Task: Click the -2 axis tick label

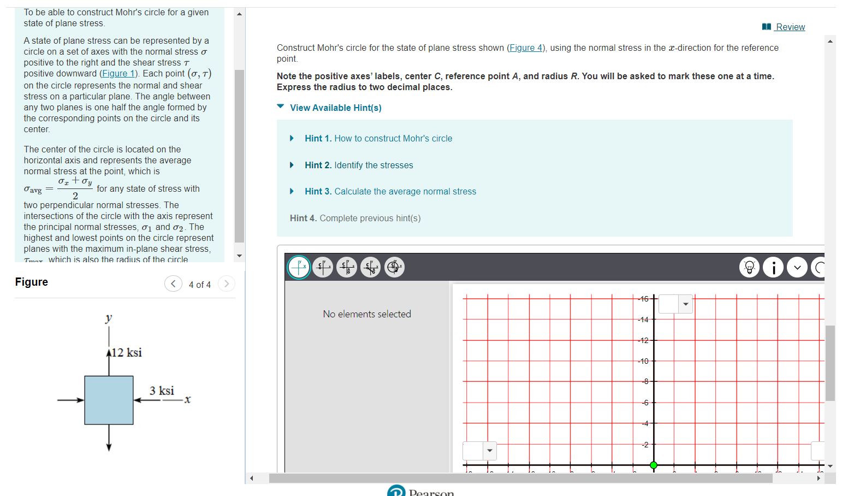Action: 645,445
